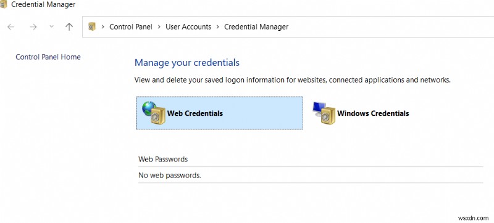Select Credential Manager in the breadcrumb
This screenshot has width=494, height=223.
coord(256,27)
